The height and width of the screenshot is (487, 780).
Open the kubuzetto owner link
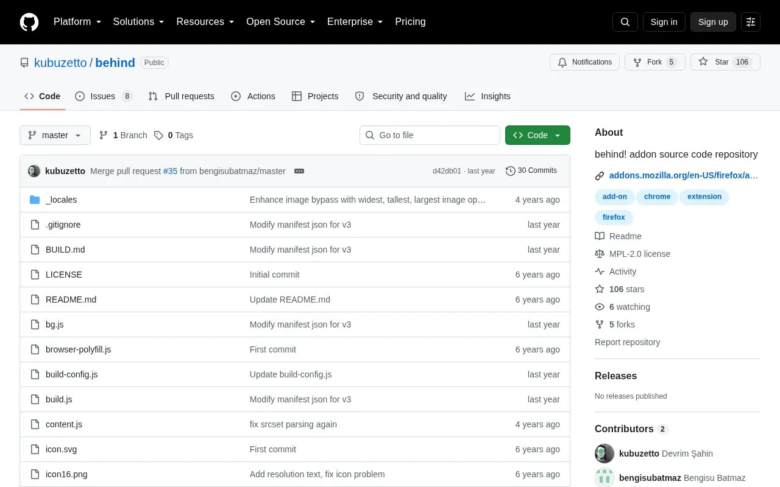[x=60, y=63]
